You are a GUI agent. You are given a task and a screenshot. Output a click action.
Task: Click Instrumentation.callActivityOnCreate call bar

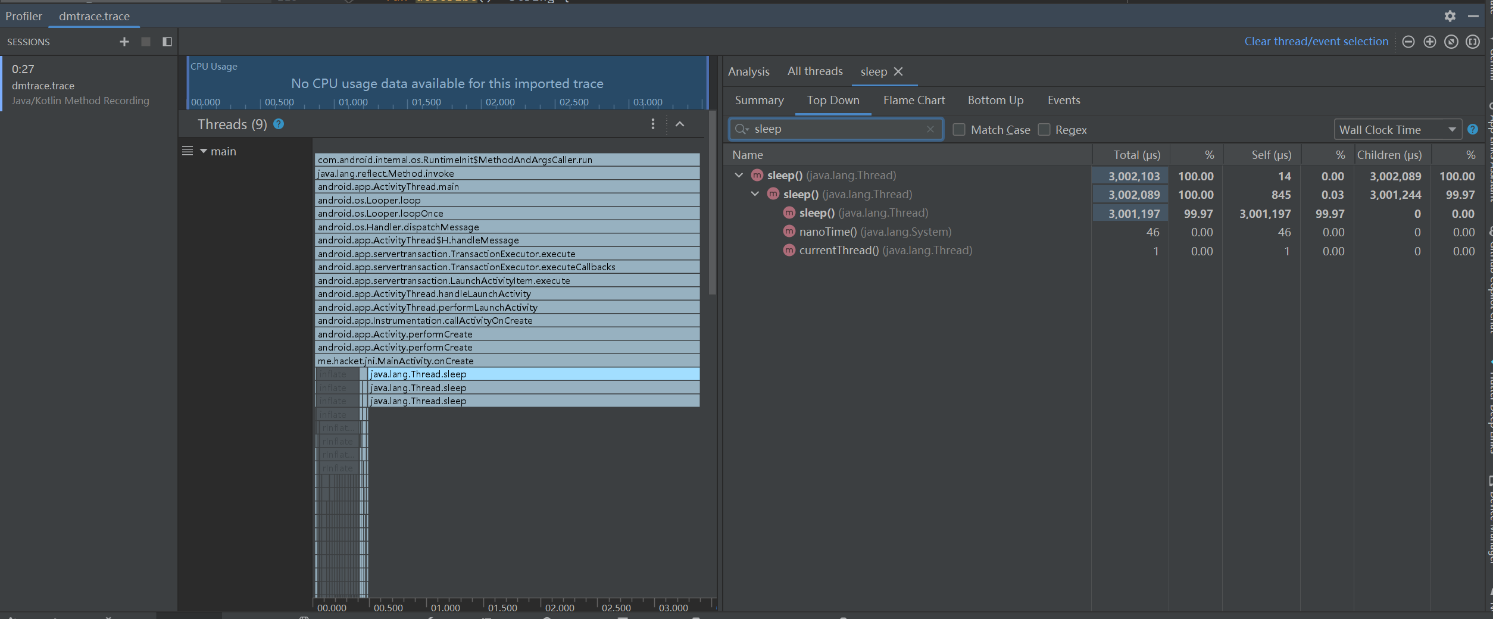507,320
